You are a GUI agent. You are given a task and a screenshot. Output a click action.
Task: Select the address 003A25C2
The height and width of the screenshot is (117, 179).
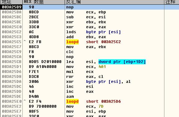(x=11, y=32)
